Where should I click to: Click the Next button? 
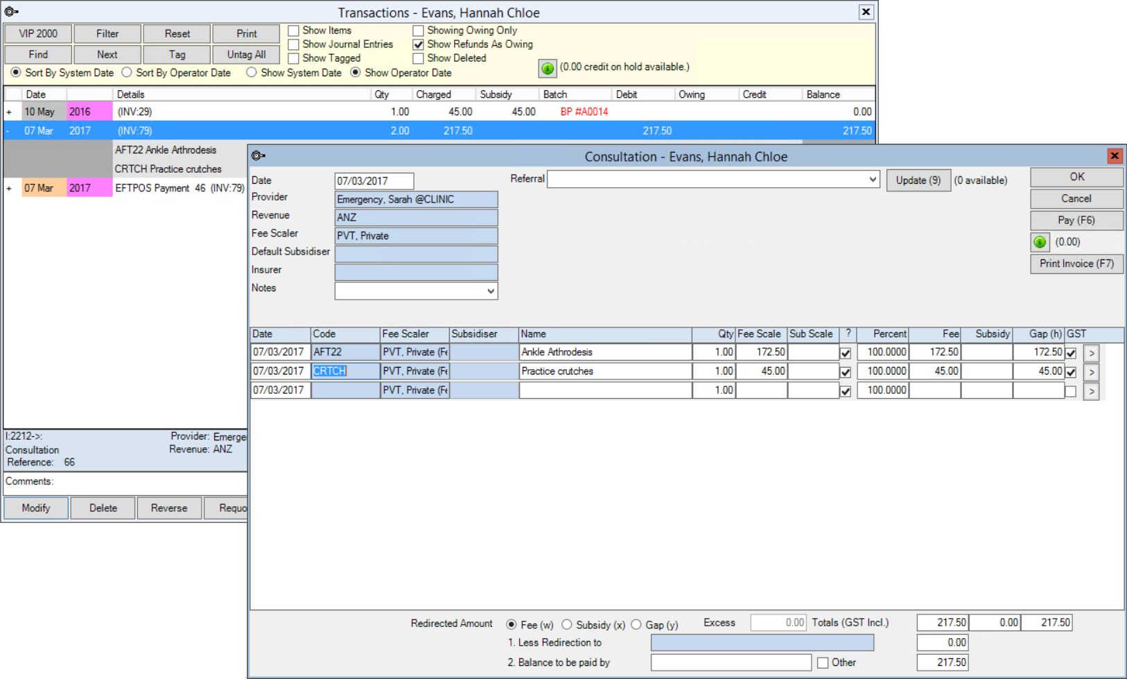coord(107,54)
